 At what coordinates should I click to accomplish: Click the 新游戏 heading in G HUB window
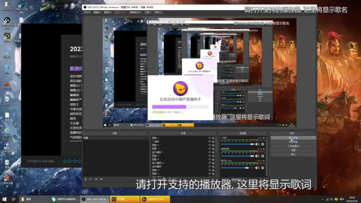click(76, 69)
